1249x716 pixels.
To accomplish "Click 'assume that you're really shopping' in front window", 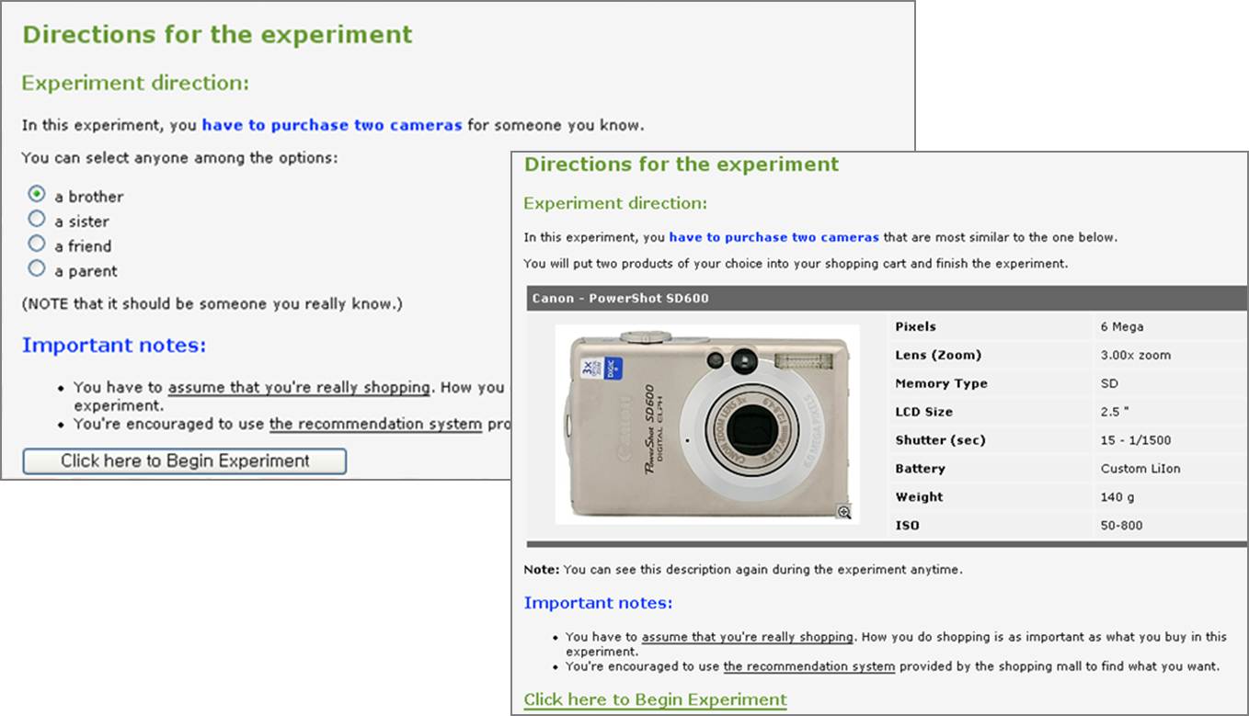I will [x=748, y=637].
